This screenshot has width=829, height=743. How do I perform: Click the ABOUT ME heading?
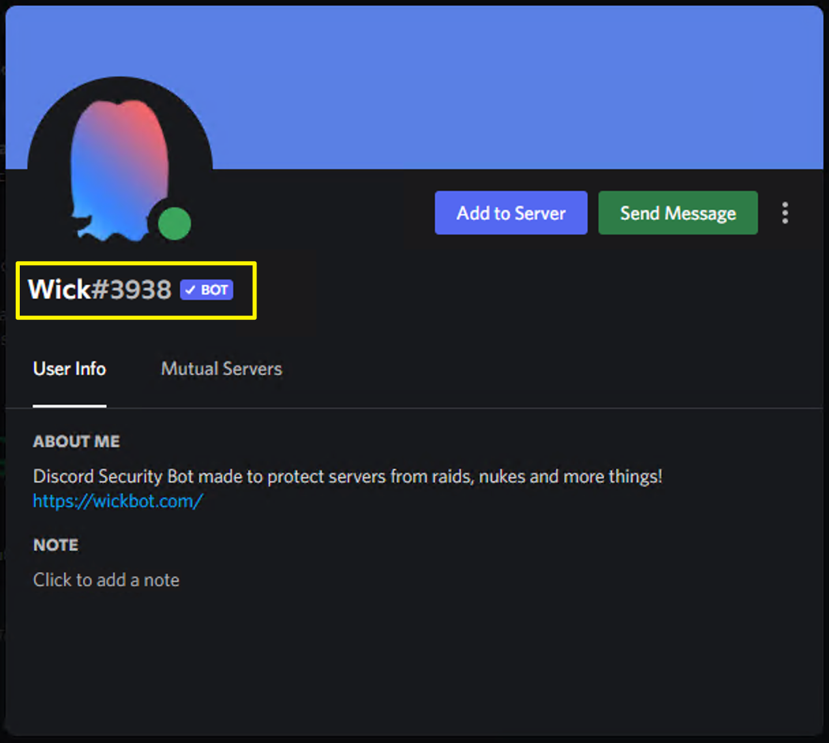coord(76,442)
